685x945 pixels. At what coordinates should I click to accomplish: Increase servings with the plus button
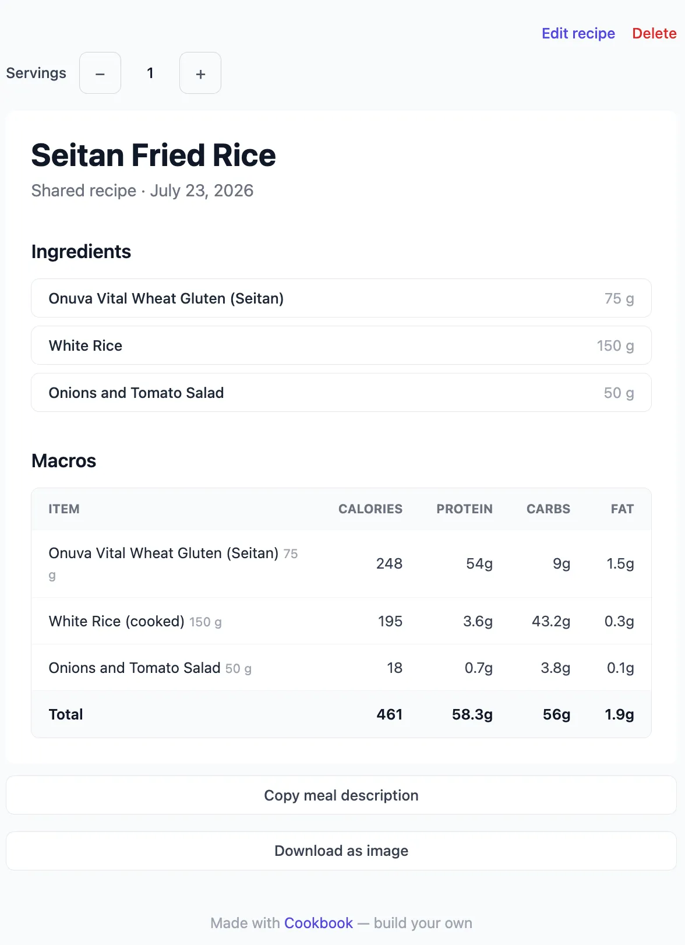click(200, 73)
